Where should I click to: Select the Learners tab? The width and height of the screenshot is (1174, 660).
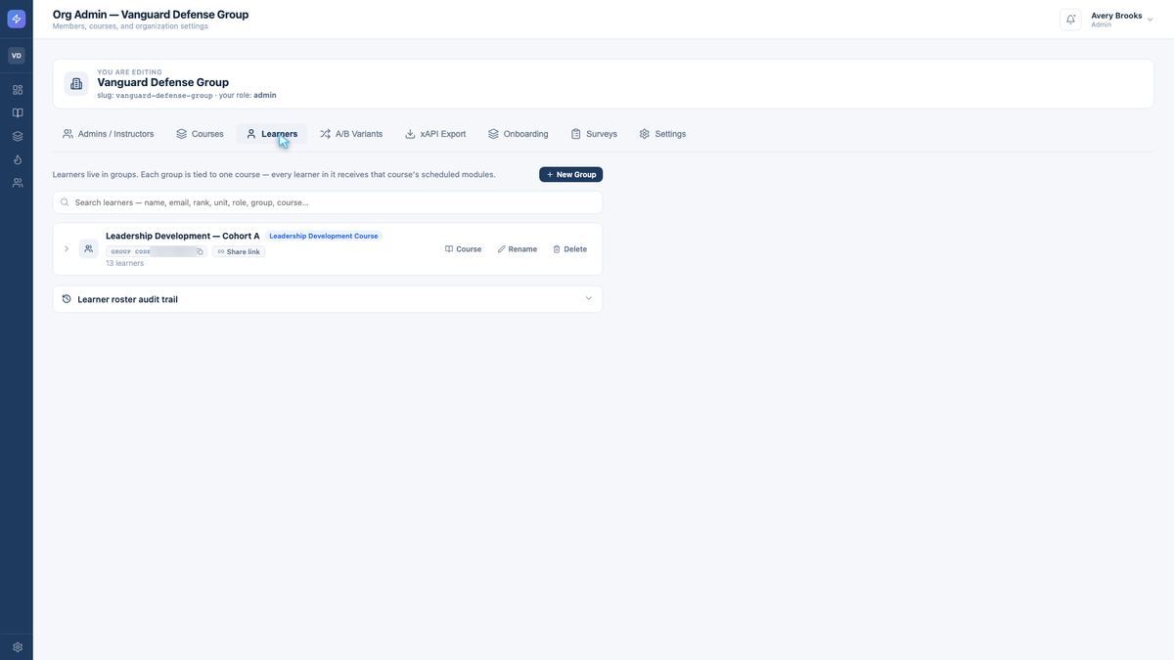pos(272,134)
